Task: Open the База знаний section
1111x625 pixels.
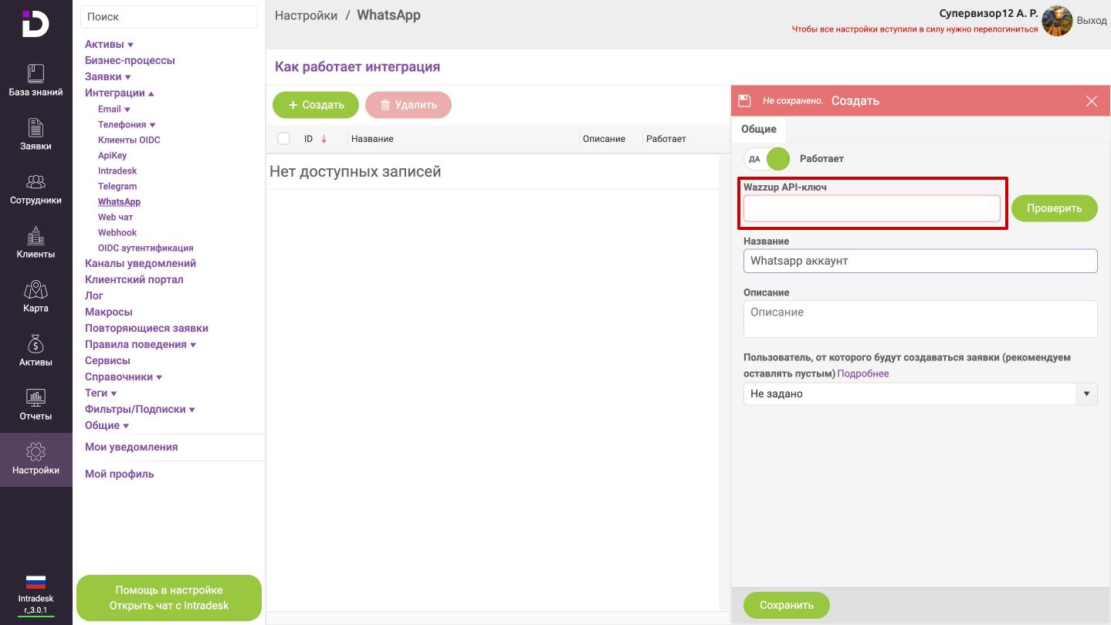Action: point(36,81)
